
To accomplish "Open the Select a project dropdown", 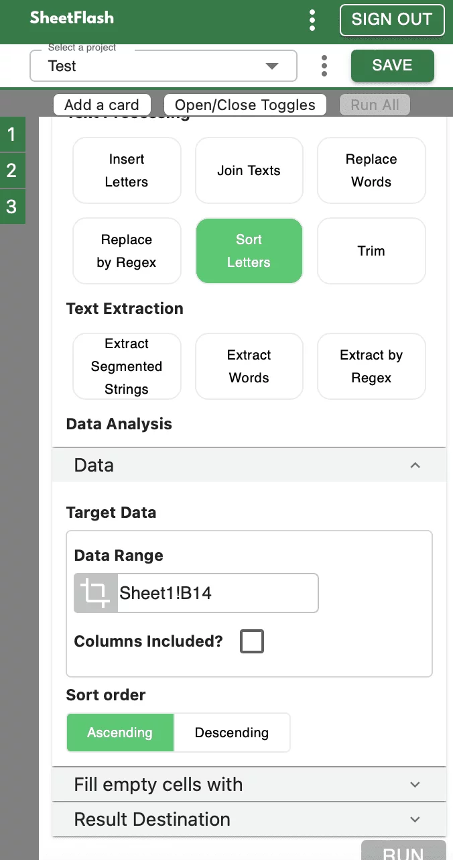I will point(164,66).
